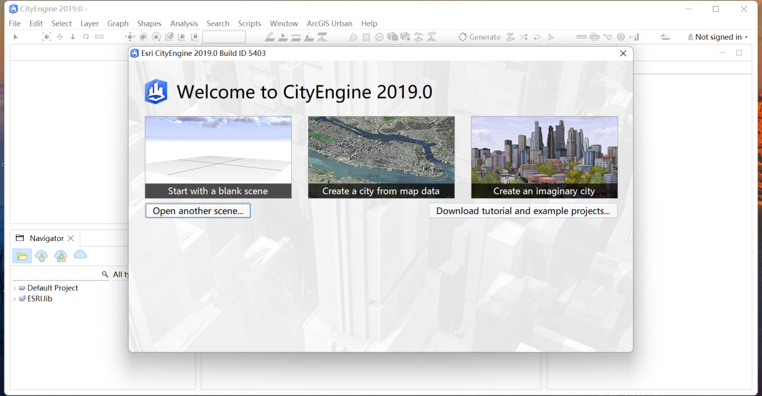762x396 pixels.
Task: Activate the polygonal shape creation tool
Action: (353, 37)
